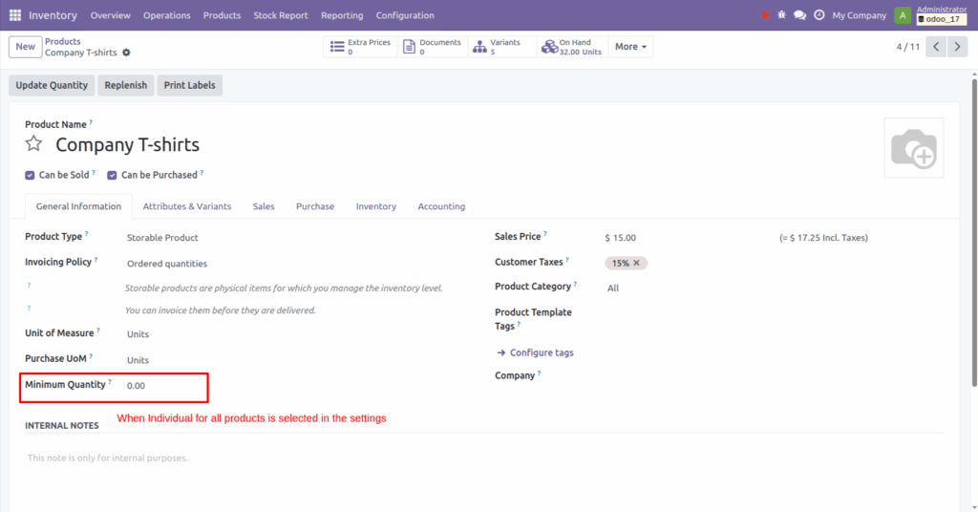
Task: Select the General Information tab
Action: (78, 206)
